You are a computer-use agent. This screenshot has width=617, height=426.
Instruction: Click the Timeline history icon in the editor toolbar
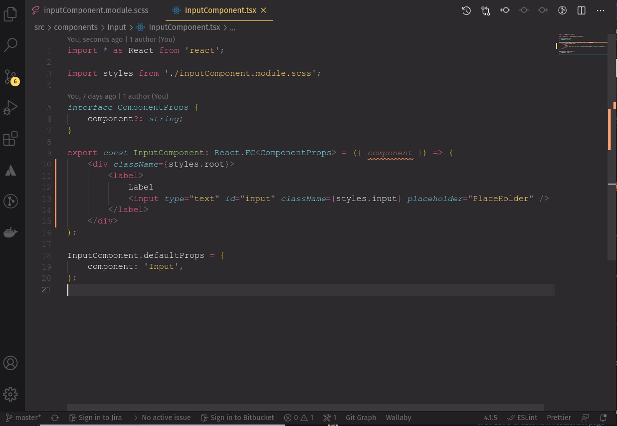[466, 10]
